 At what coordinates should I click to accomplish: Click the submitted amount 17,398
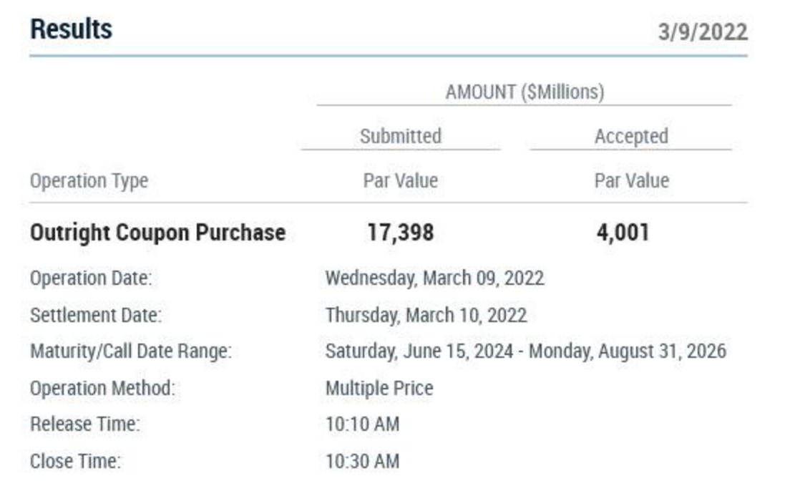[400, 233]
